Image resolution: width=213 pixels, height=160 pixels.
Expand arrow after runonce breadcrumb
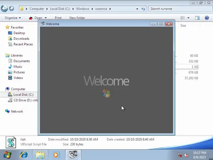tap(110, 9)
